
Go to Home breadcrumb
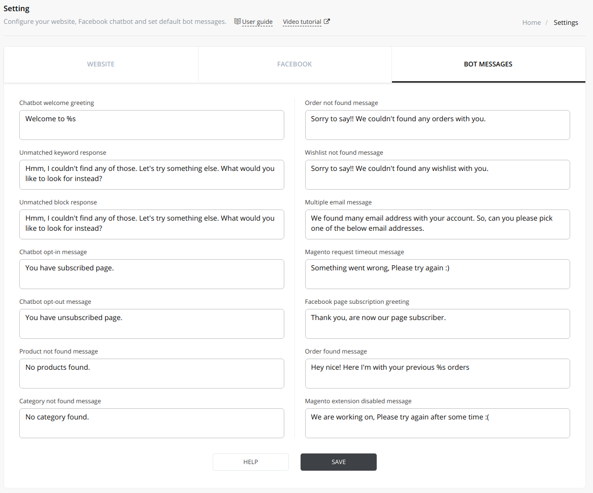(x=532, y=23)
